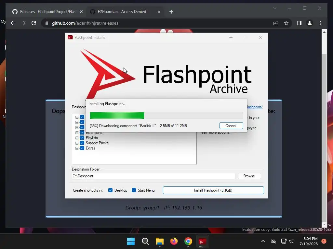Close the Releases FlashpointProject tab

click(x=81, y=12)
